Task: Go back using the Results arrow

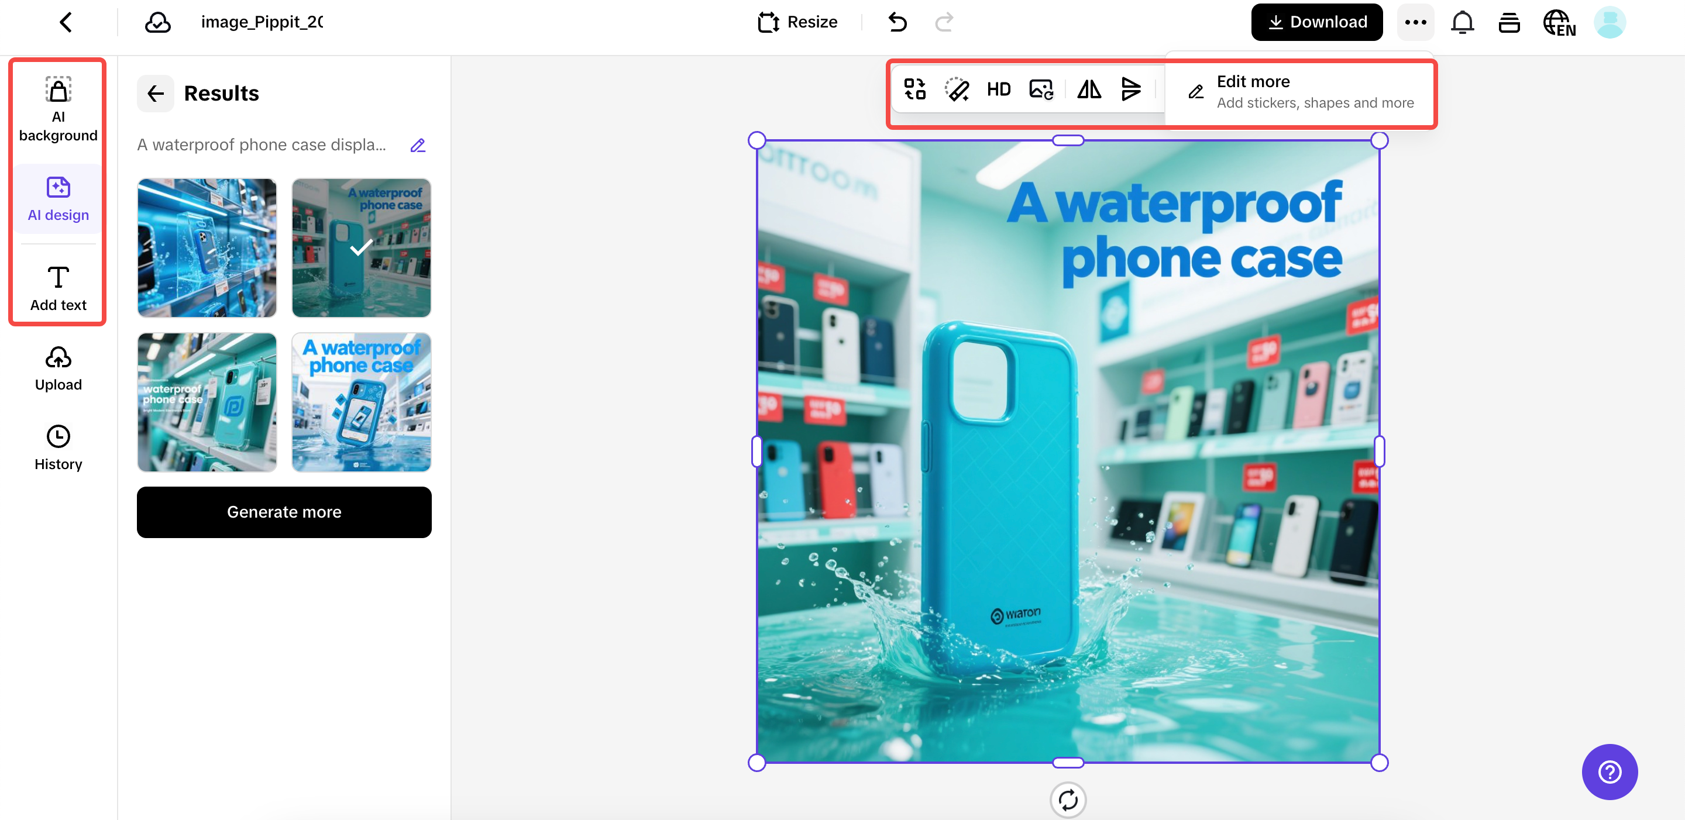Action: pos(155,93)
